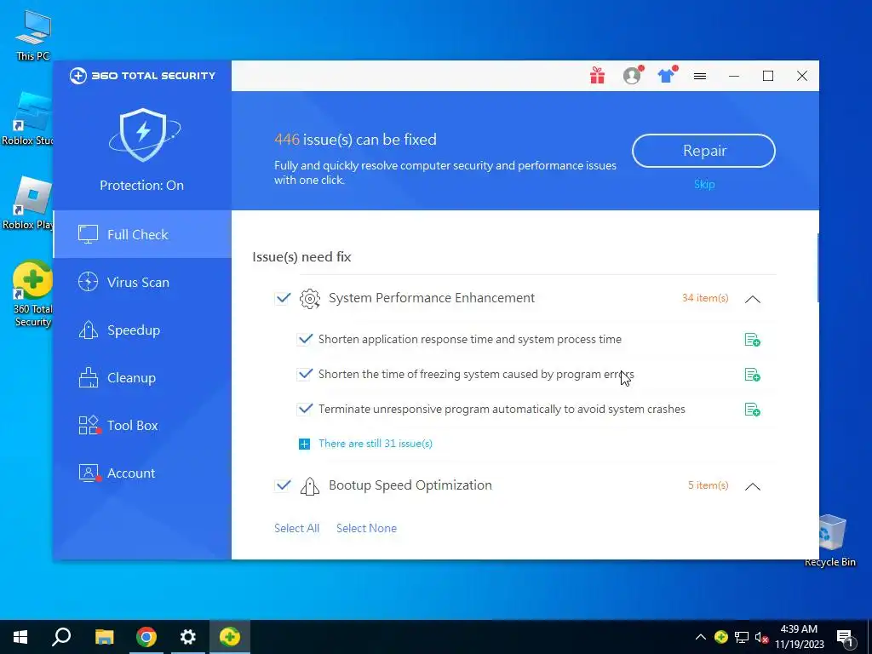Uncheck Shorten the time of freezing system checkbox
This screenshot has width=872, height=654.
[305, 375]
